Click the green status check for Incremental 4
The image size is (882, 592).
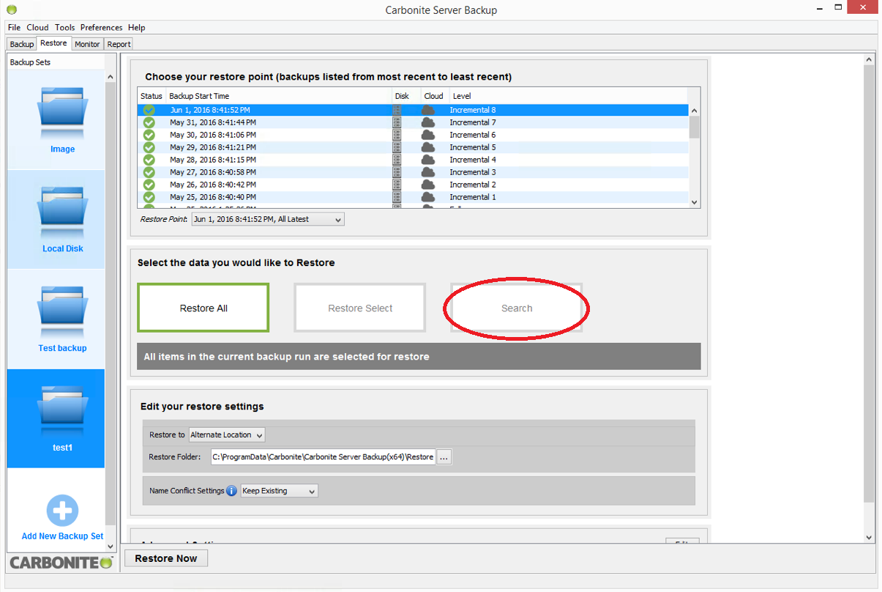point(149,160)
